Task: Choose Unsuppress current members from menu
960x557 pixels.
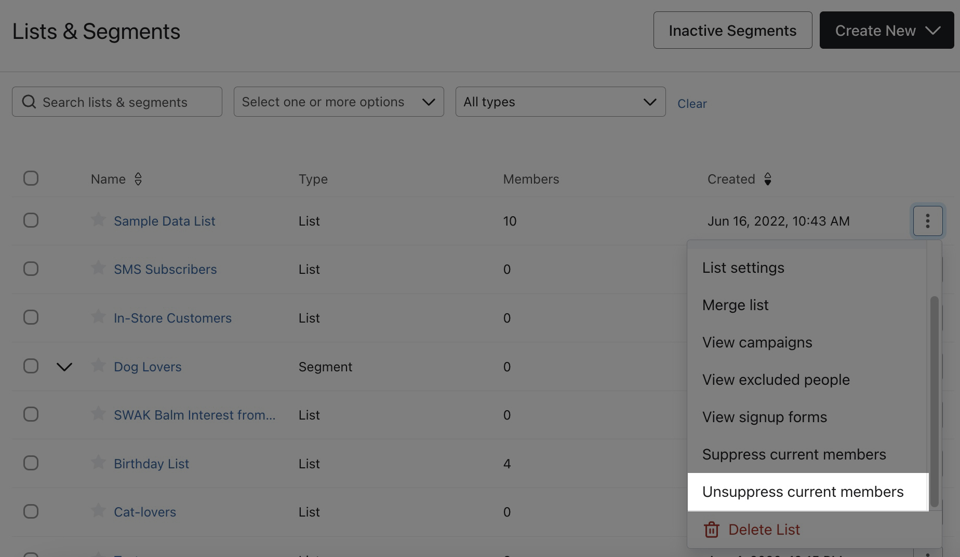Action: click(x=803, y=492)
